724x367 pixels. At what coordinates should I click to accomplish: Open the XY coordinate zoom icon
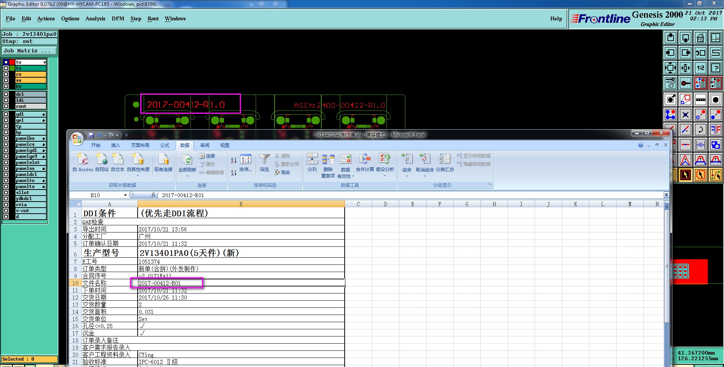[716, 38]
